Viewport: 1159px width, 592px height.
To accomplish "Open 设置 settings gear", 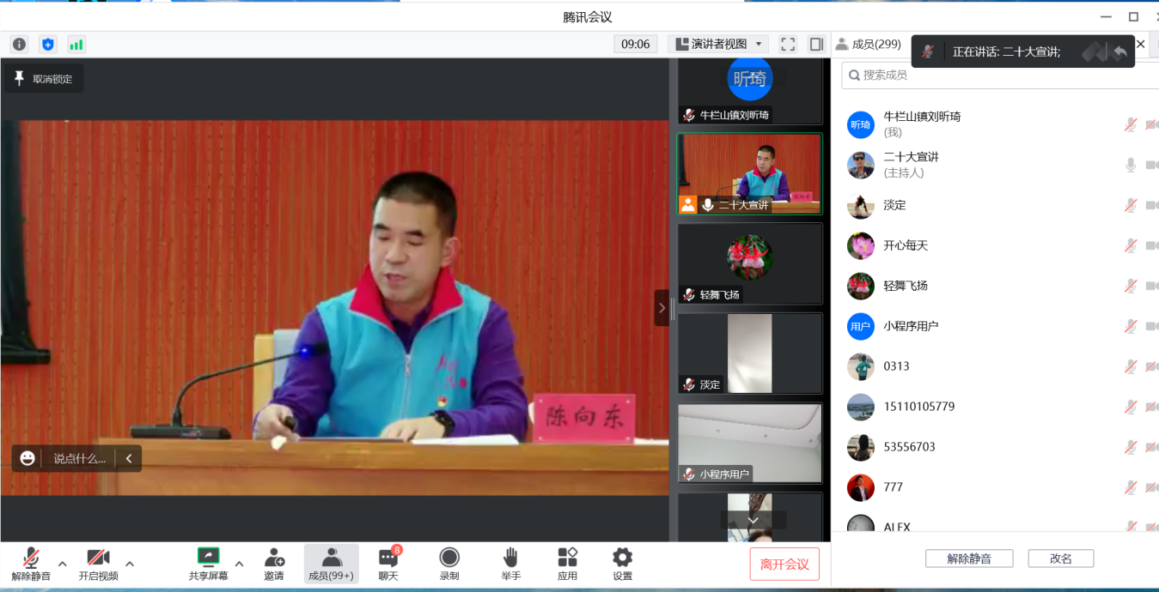I will point(622,564).
